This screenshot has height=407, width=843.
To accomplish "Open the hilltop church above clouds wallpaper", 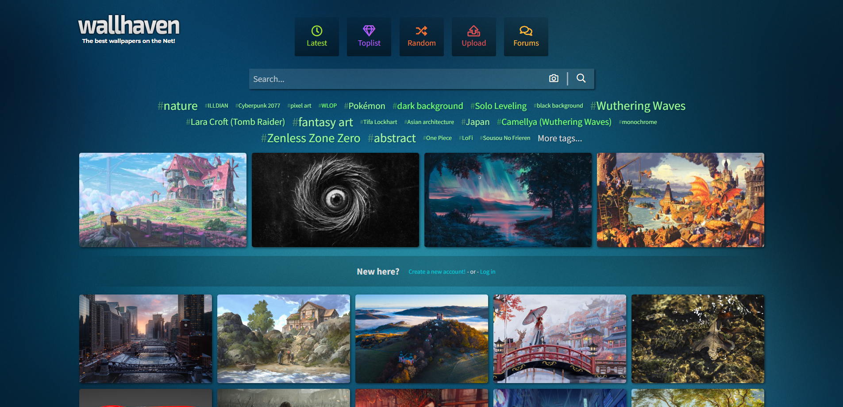I will [x=422, y=339].
